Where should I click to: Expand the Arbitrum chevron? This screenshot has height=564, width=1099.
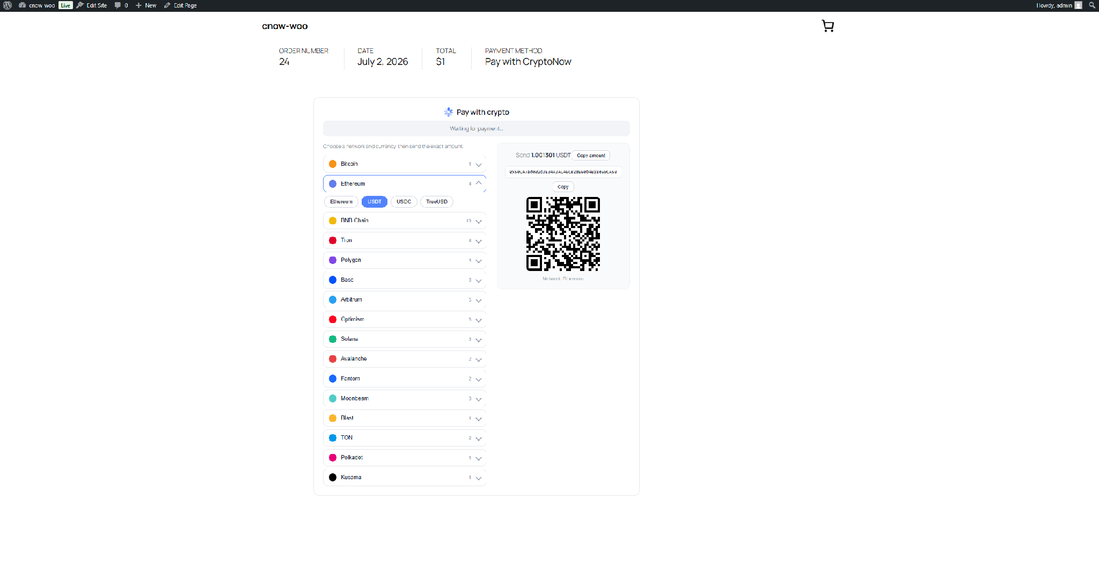click(x=479, y=301)
